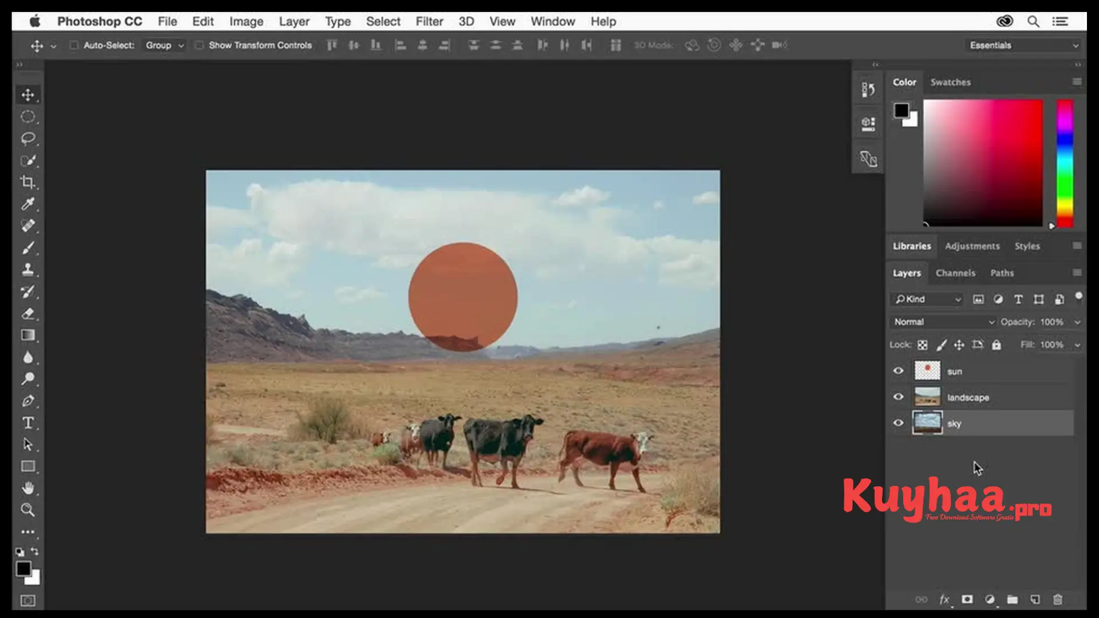Swap foreground and background colors
The image size is (1099, 618).
35,551
